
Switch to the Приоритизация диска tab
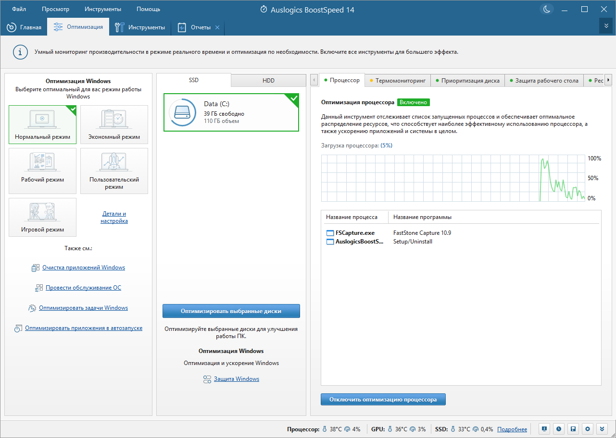[x=467, y=81]
